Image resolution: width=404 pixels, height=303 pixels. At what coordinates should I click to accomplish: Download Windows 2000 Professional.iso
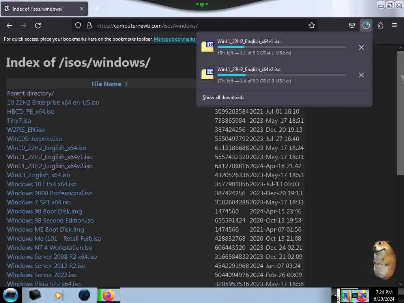[50, 193]
